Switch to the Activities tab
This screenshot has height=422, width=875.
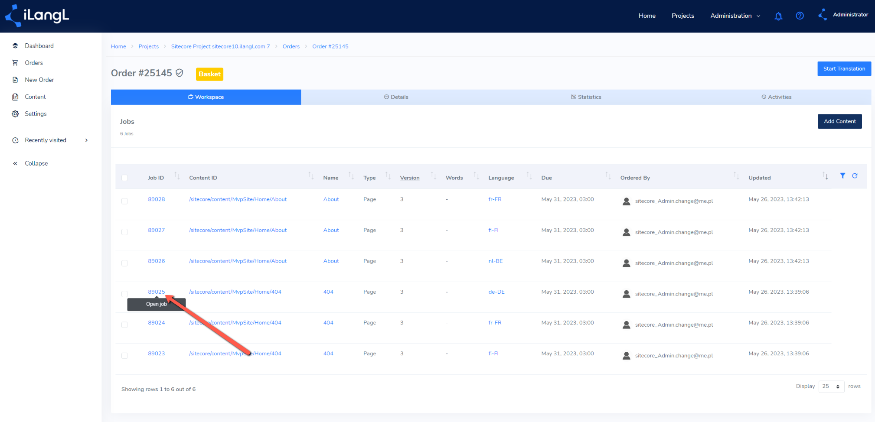coord(776,97)
